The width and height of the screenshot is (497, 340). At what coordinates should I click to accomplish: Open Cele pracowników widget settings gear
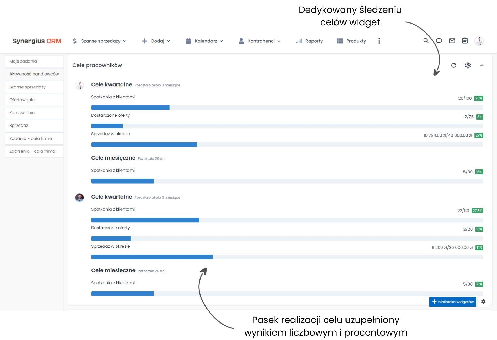468,65
